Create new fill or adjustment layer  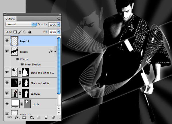[x=32, y=117]
